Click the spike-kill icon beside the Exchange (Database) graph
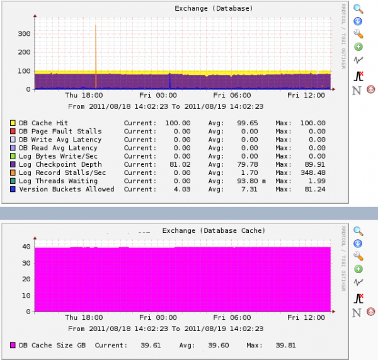This screenshot has width=378, height=360. click(358, 75)
